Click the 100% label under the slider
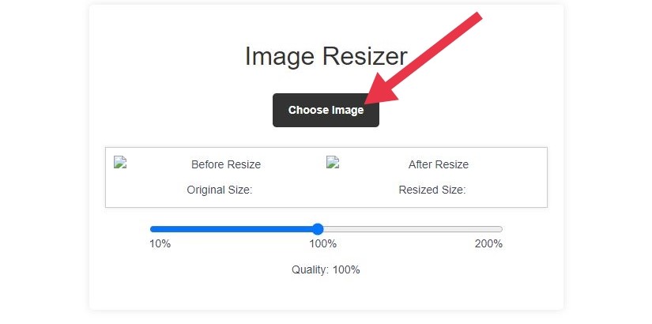The width and height of the screenshot is (652, 324). pyautogui.click(x=322, y=243)
